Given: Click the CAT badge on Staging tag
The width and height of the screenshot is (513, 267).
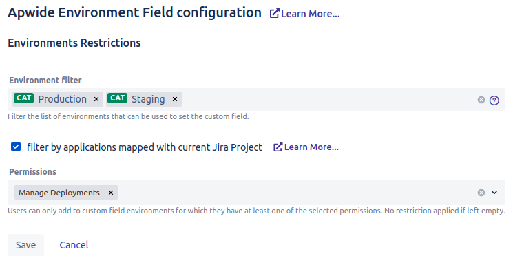Looking at the screenshot, I should pos(117,98).
